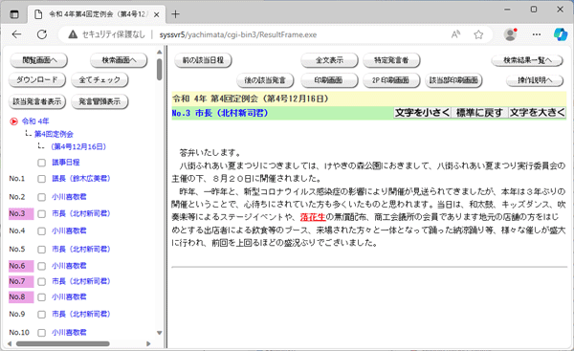The height and width of the screenshot is (351, 574).
Task: Select the red marker beside 令和 4年
Action: tap(14, 121)
